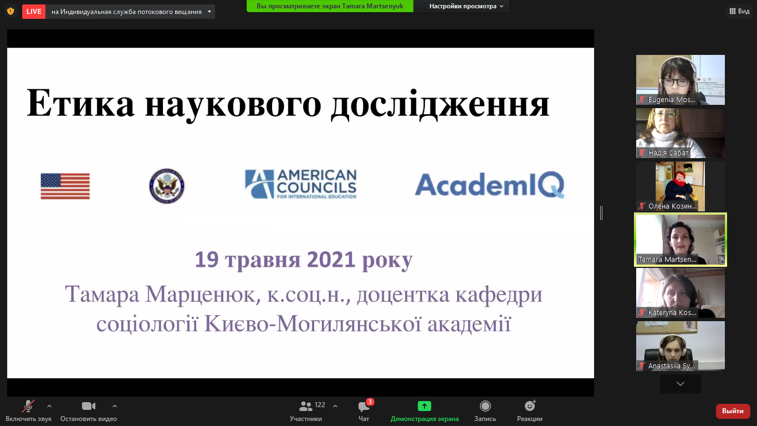This screenshot has height=426, width=757.
Task: Expand audio options arrow next to microphone
Action: click(49, 405)
